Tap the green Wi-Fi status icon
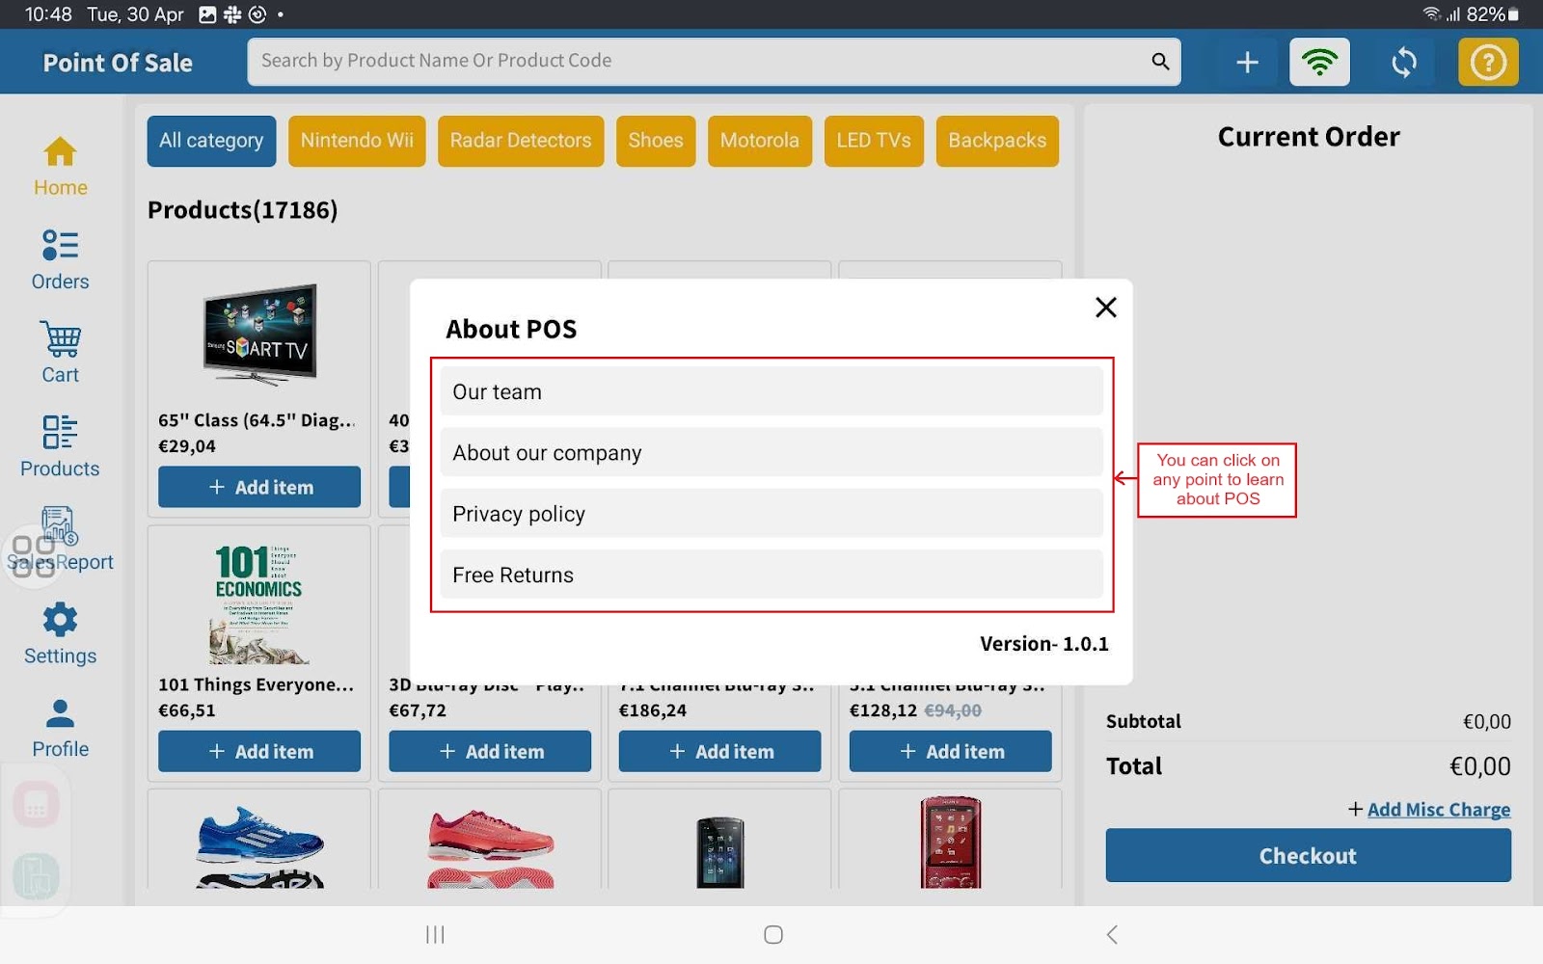The image size is (1543, 964). coord(1319,63)
